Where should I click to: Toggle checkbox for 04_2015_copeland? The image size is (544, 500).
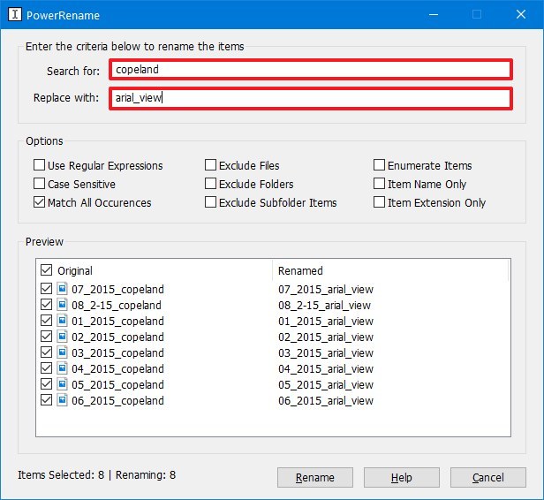click(47, 368)
